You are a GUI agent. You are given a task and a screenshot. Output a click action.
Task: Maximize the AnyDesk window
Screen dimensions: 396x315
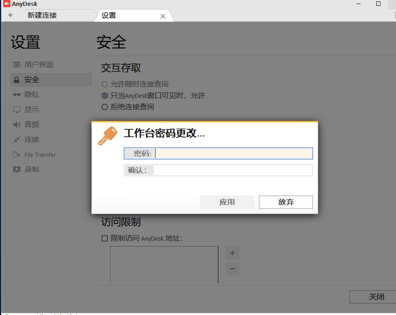coord(378,4)
